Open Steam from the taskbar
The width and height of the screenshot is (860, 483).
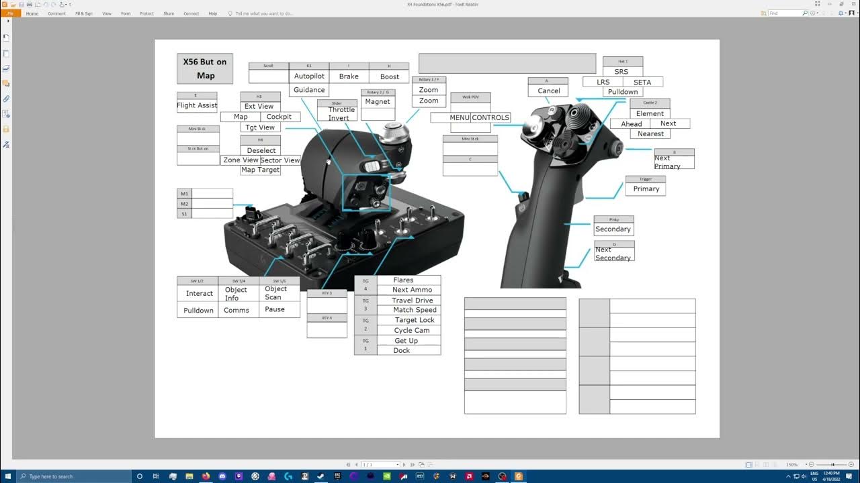(x=320, y=476)
